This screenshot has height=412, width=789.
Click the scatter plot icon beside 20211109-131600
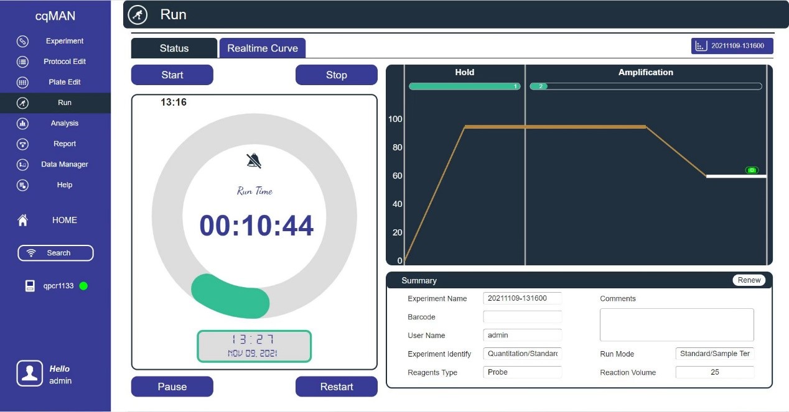click(x=701, y=46)
